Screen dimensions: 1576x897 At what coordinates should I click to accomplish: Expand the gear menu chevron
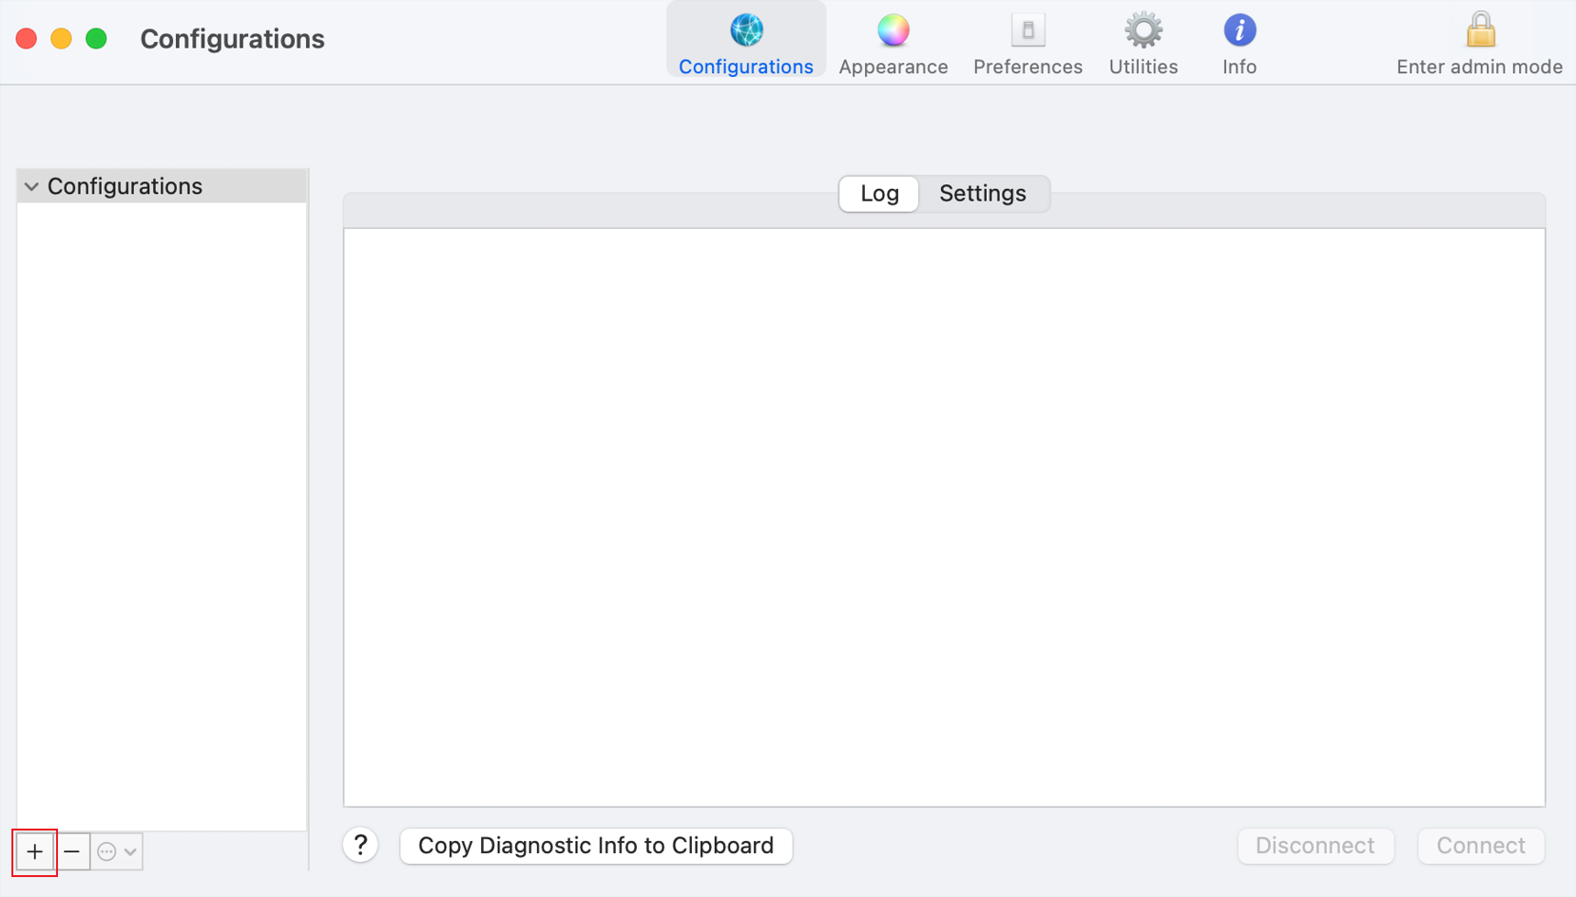point(131,851)
